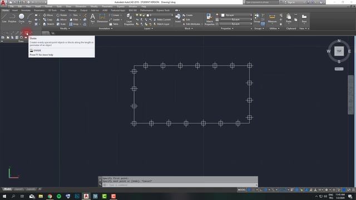356x200 pixels.
Task: Expand the Annotation panel
Action: (x=106, y=28)
